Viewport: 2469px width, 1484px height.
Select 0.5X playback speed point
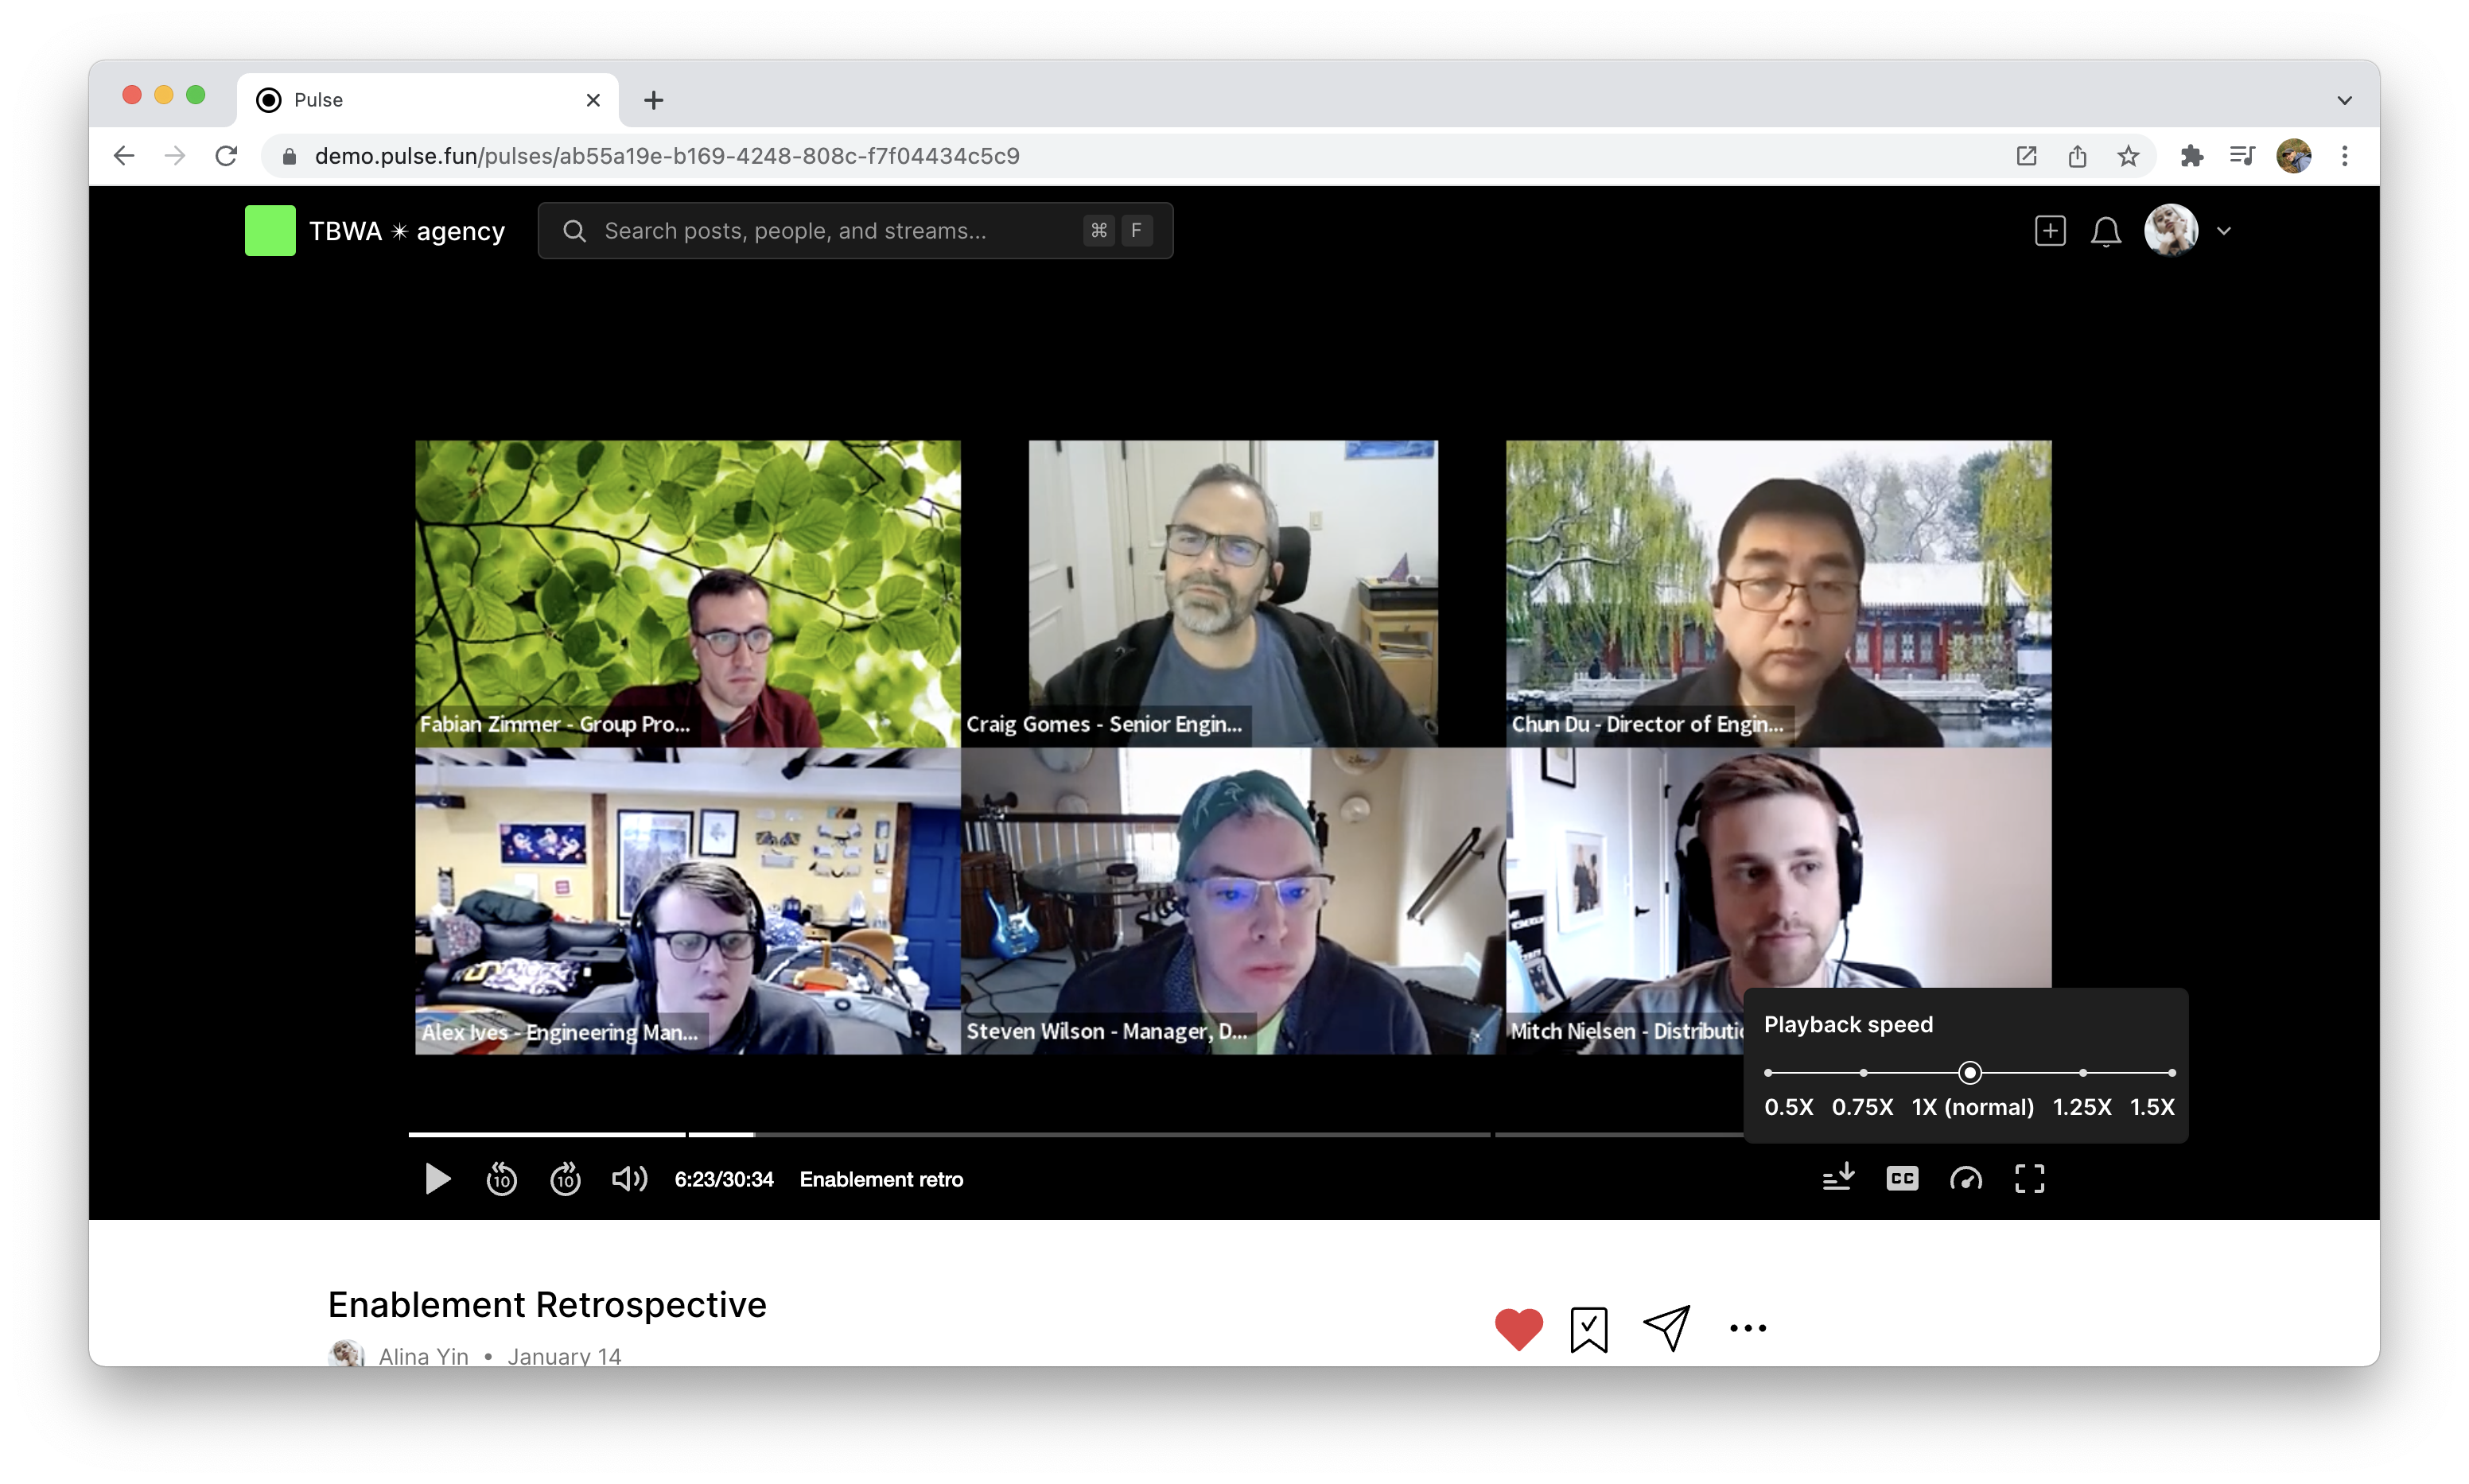(1769, 1073)
